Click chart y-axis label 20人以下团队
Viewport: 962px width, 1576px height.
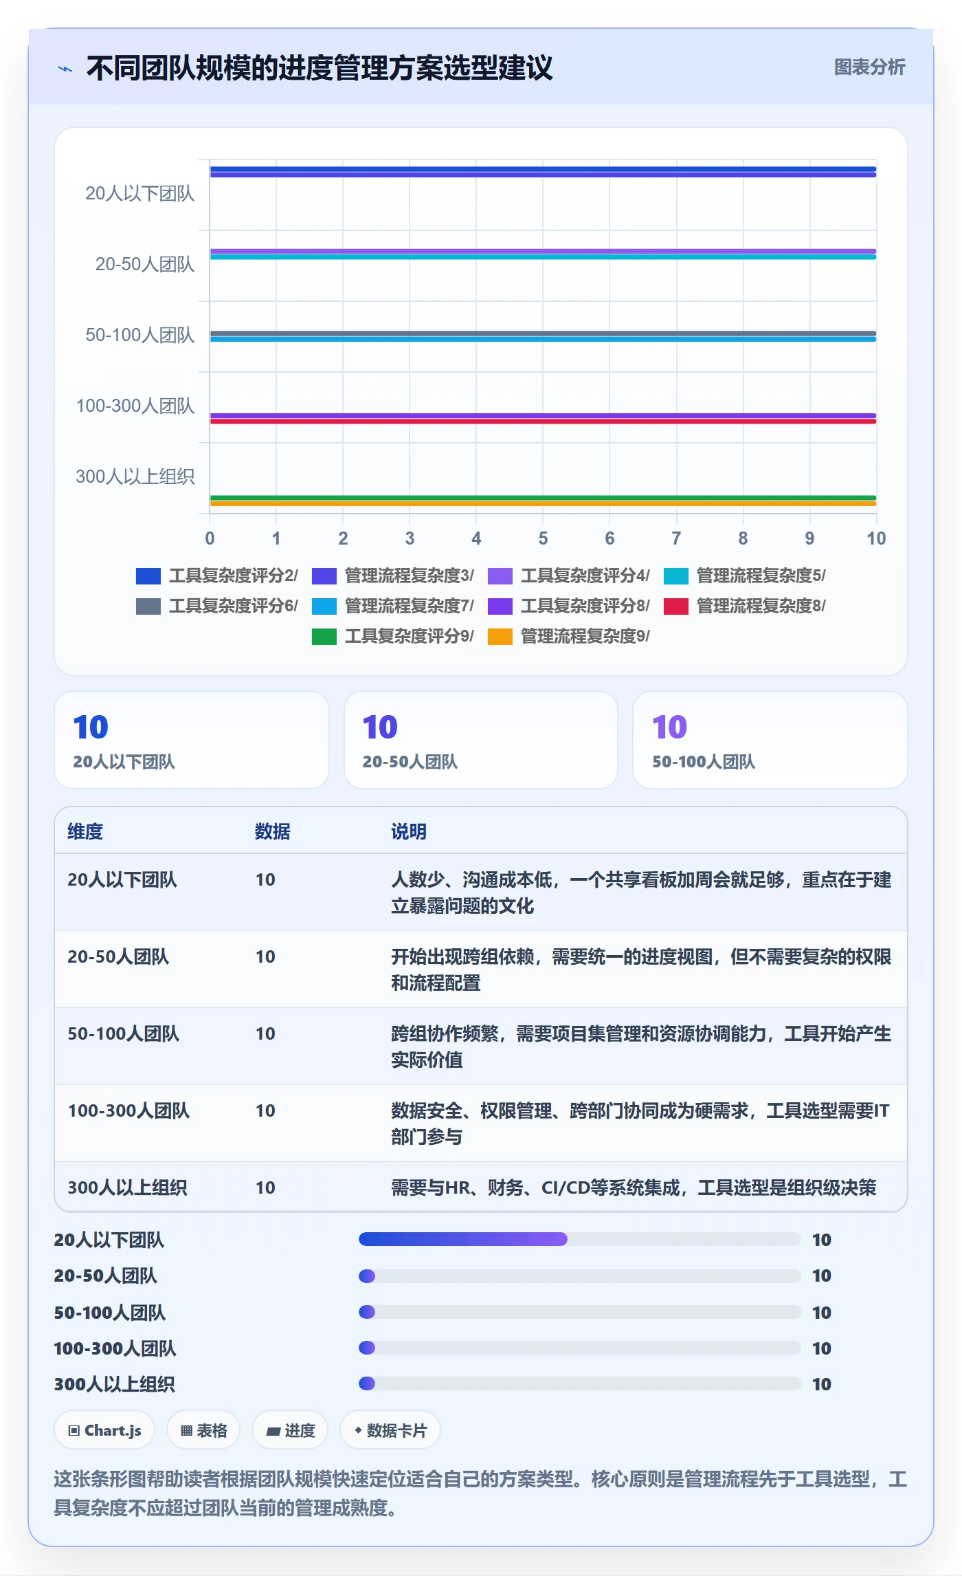pos(139,194)
